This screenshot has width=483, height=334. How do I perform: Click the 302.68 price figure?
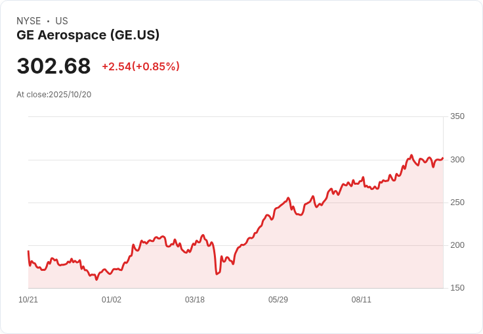pos(54,66)
